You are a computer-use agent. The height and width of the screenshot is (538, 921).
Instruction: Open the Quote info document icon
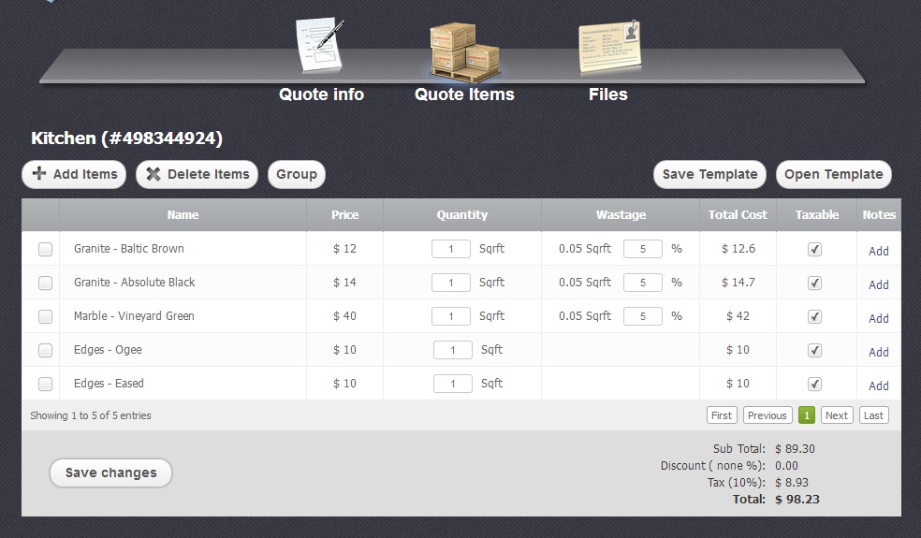point(320,47)
